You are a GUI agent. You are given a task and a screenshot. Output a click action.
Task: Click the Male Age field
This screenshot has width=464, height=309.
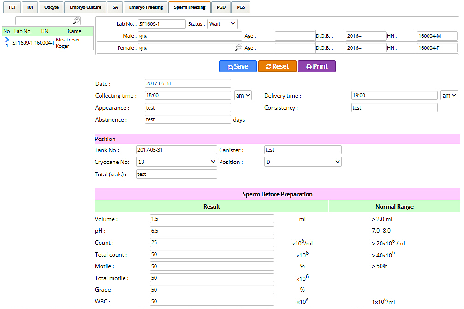pos(295,36)
